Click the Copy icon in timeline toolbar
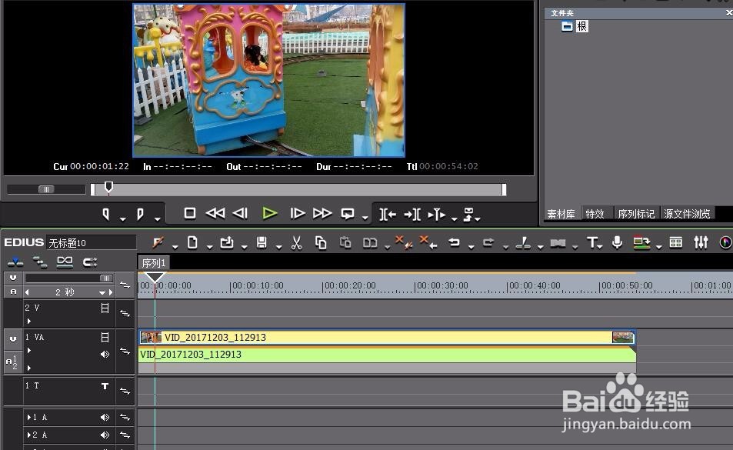Screen dimensions: 733x450 321,242
